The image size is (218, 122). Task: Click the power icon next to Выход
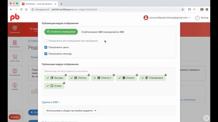(x=197, y=18)
